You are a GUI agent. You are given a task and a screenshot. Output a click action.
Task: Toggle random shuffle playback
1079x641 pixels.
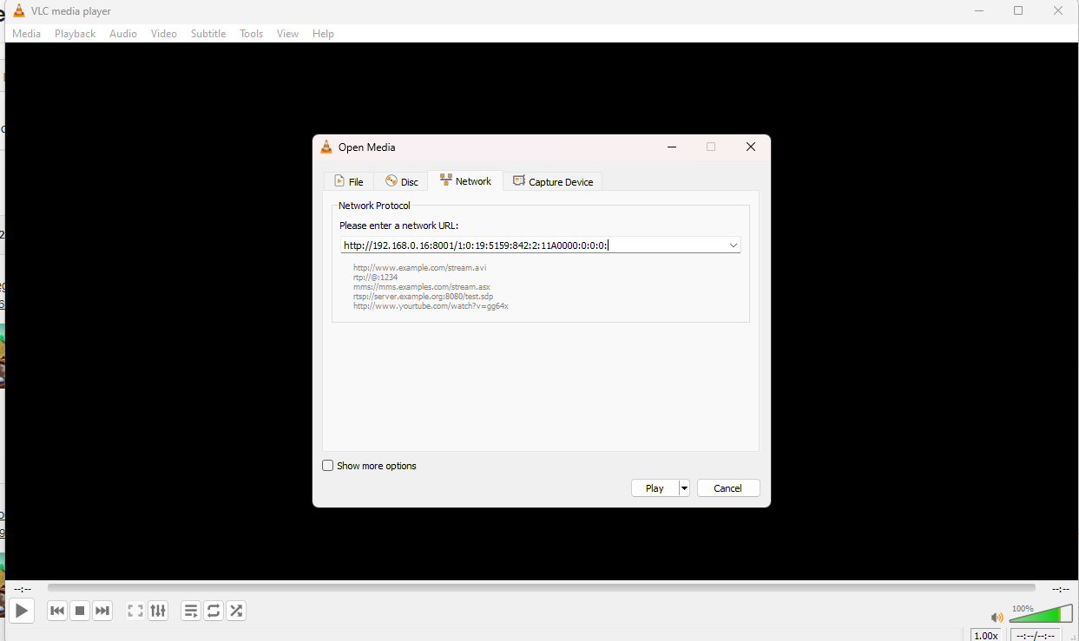(236, 611)
